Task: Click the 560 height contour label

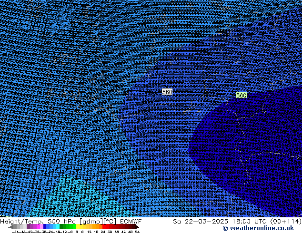Action: tap(167, 92)
